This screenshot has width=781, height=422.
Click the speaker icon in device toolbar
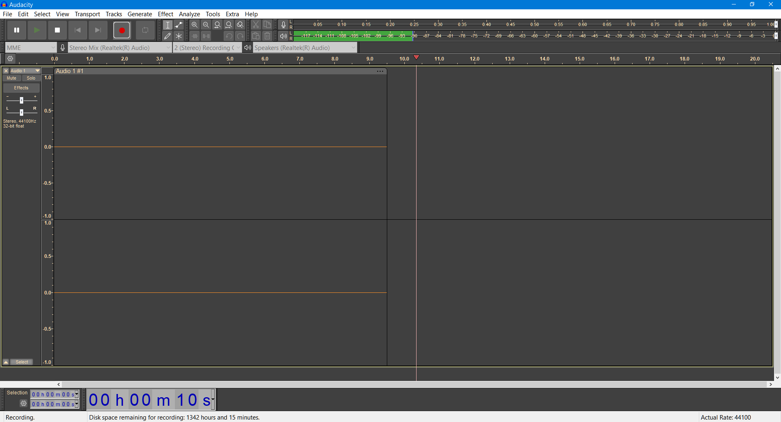(x=247, y=48)
